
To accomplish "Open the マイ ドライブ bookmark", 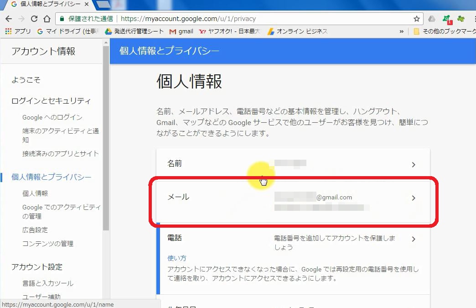I will point(67,31).
